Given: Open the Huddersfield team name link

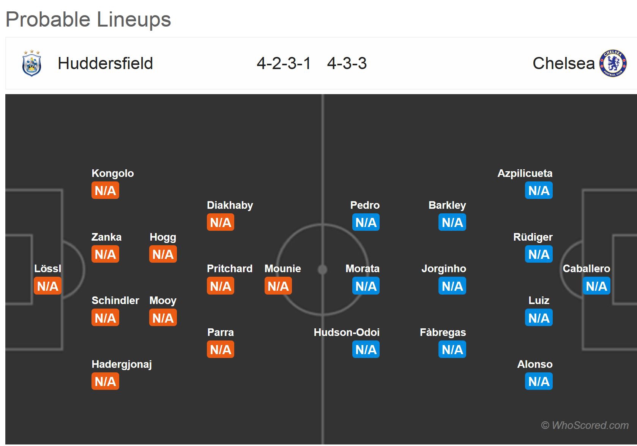Looking at the screenshot, I should (105, 63).
